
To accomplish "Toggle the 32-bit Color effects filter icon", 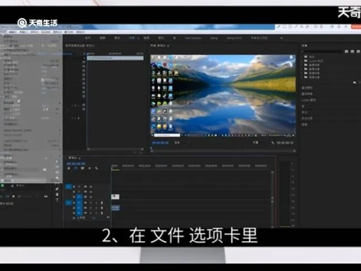I will (352, 51).
